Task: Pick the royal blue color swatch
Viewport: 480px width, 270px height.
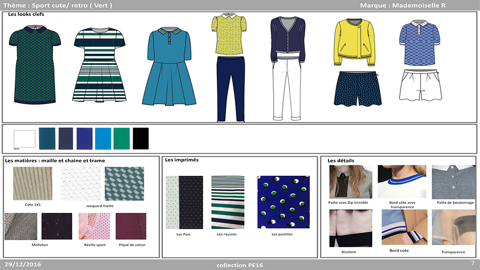Action: (x=85, y=138)
